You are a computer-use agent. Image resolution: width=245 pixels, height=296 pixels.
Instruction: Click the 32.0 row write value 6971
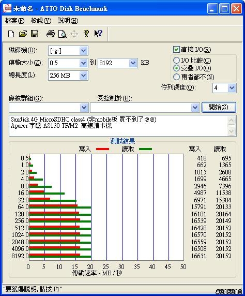pos(200,200)
